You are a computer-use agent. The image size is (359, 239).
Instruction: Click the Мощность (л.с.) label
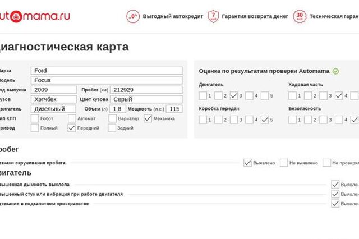pos(146,109)
